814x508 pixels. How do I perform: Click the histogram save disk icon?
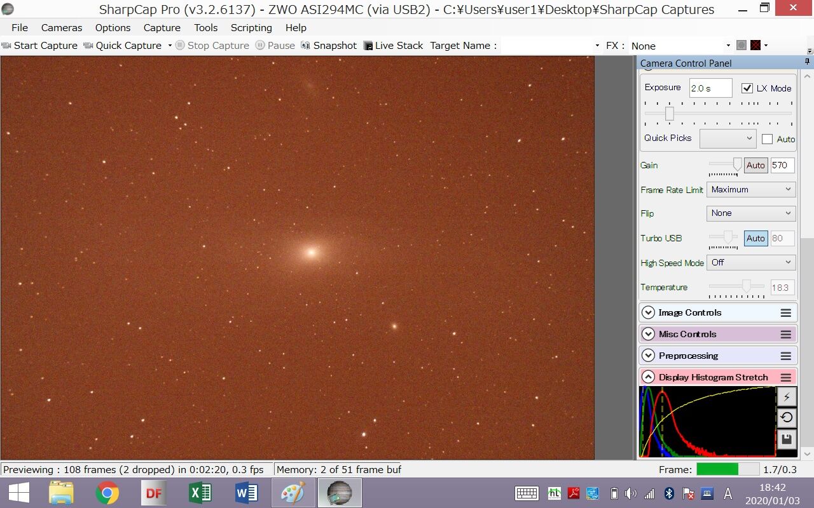787,439
